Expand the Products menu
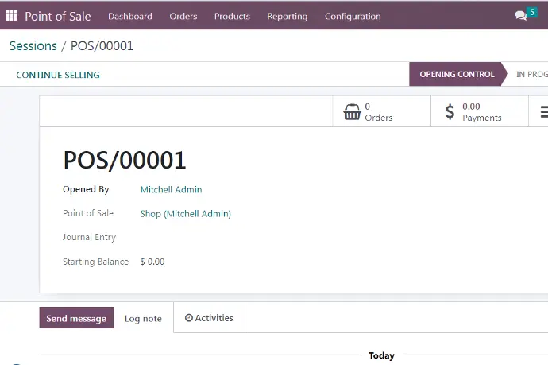 [232, 16]
